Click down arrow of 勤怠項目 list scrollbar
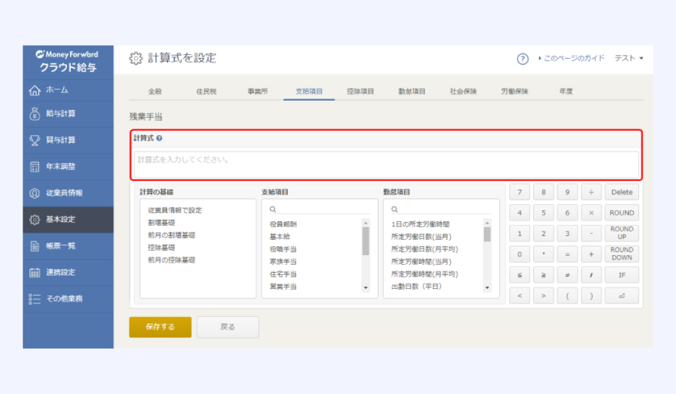Image resolution: width=676 pixels, height=394 pixels. 487,288
